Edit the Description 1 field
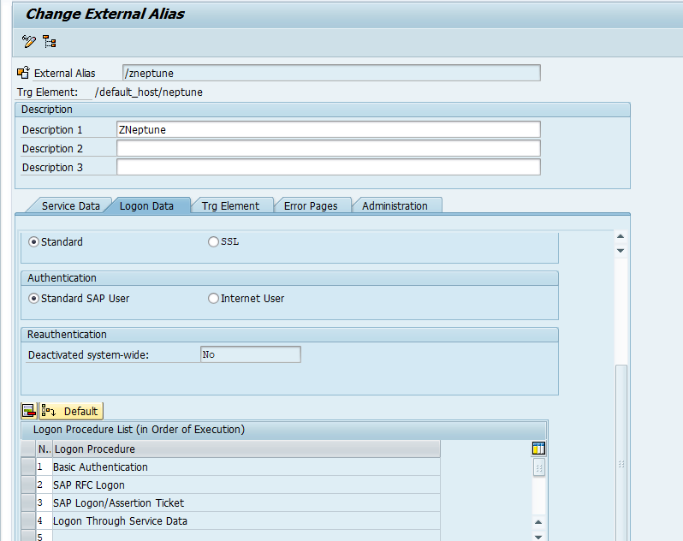Viewport: 683px width, 541px height. (329, 129)
